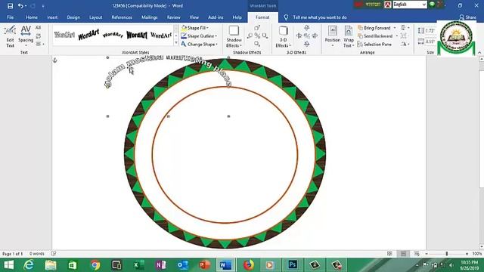Screen dimensions: 484x272
Task: Switch to Print Layout view icon
Action: (403, 254)
